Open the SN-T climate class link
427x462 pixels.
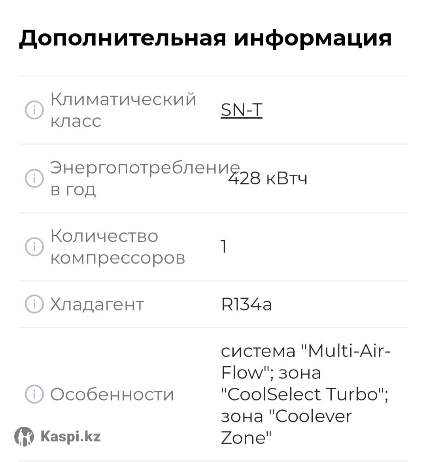[x=241, y=110]
